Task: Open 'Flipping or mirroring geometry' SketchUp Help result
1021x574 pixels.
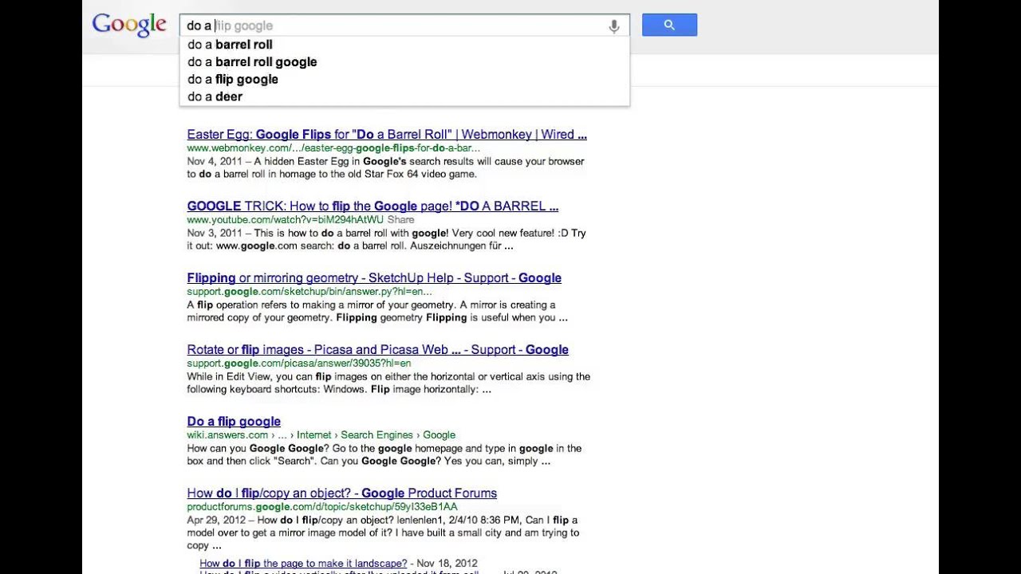Action: coord(374,278)
